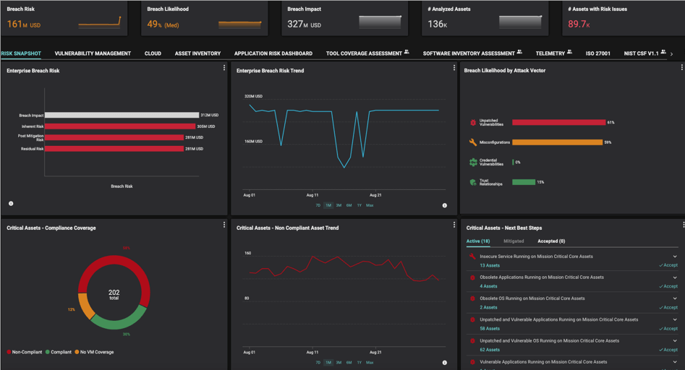685x370 pixels.
Task: Click info icon in Breach Risk Trend panel
Action: [x=444, y=205]
